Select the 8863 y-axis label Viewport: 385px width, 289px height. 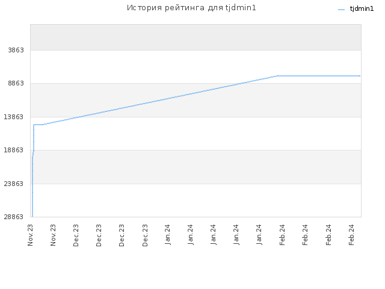16,83
